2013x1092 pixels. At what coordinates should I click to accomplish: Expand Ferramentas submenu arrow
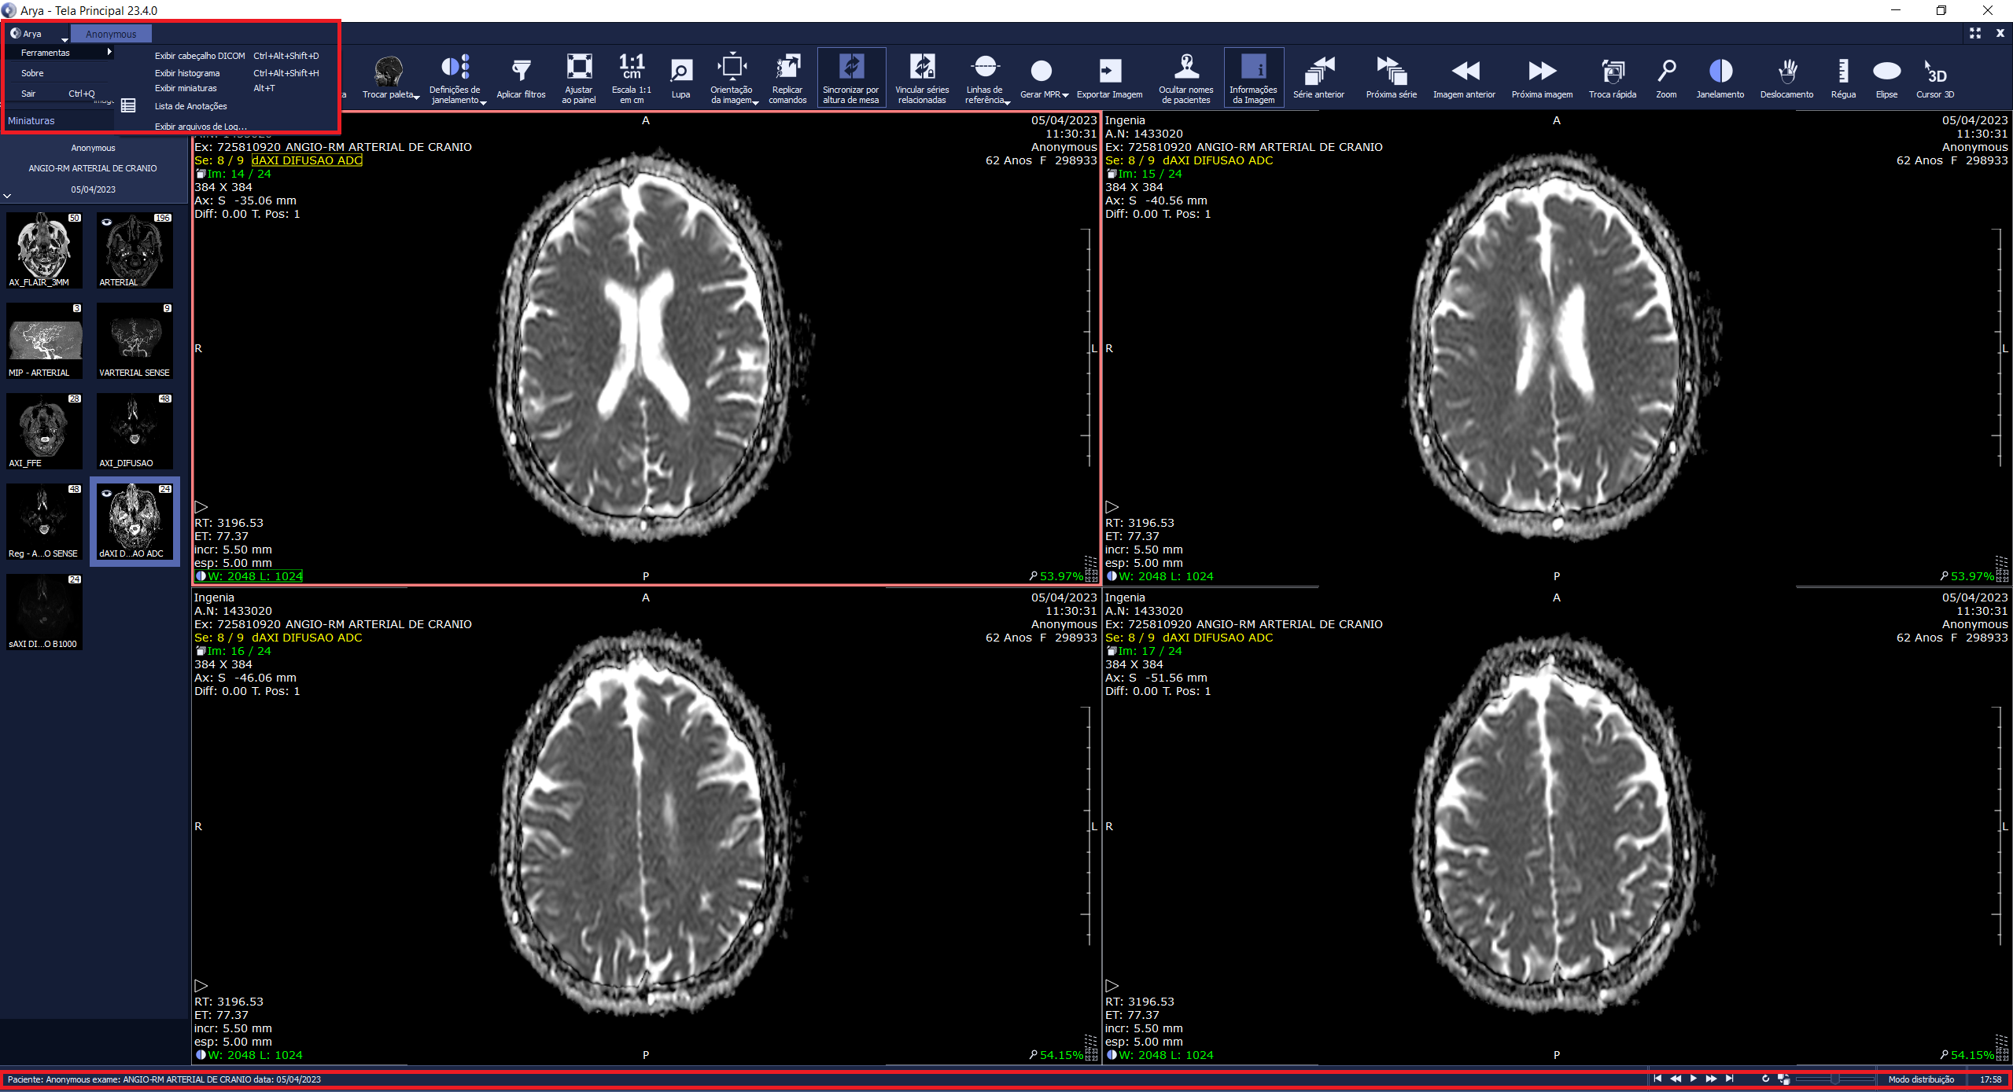coord(109,52)
